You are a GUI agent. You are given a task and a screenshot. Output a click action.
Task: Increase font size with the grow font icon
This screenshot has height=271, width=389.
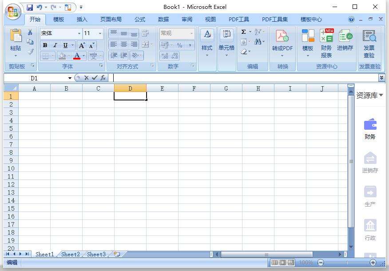(81, 45)
